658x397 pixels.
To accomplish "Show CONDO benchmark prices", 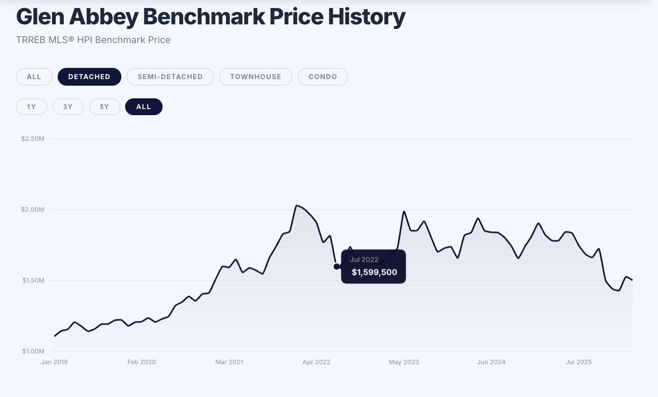I will pos(322,77).
